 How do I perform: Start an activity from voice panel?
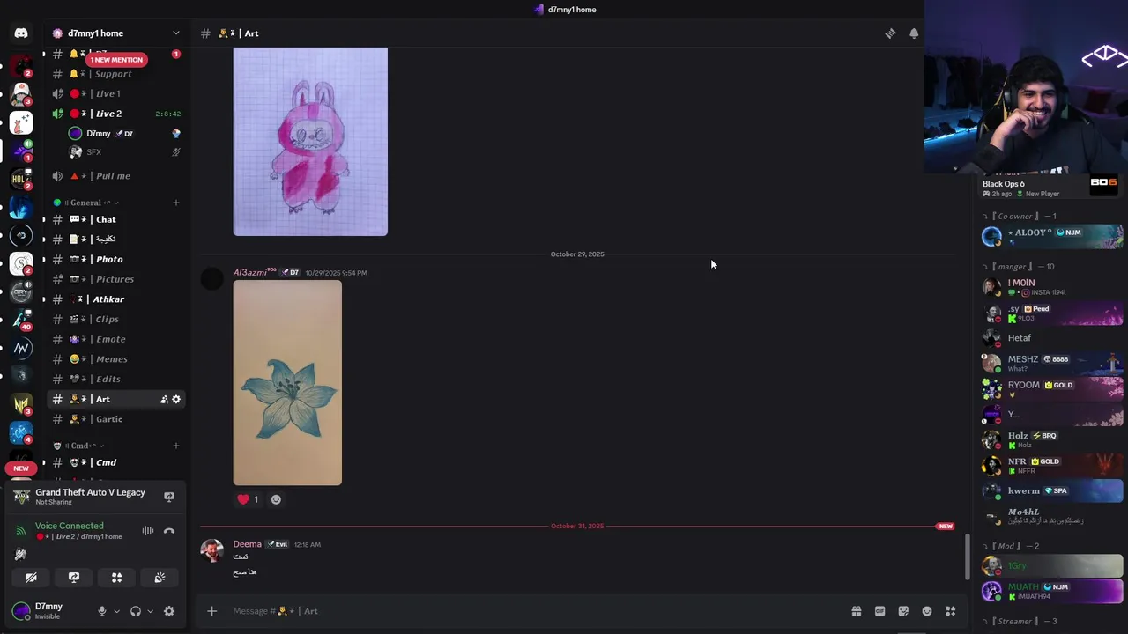(116, 578)
